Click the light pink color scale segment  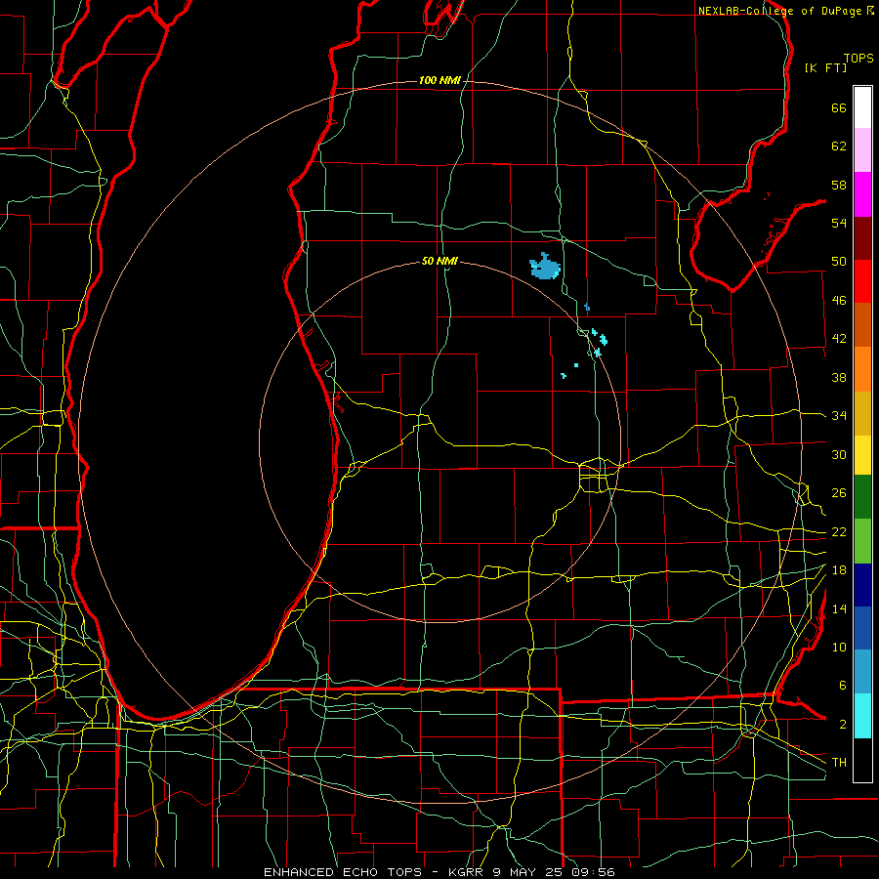coord(862,149)
